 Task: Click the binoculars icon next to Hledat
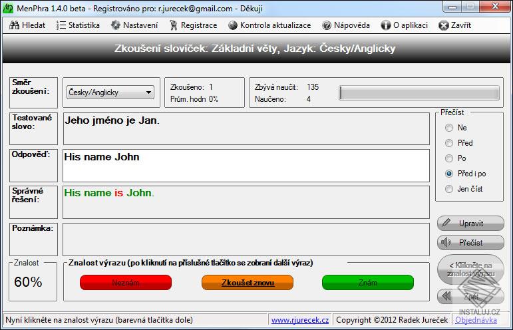coord(14,25)
